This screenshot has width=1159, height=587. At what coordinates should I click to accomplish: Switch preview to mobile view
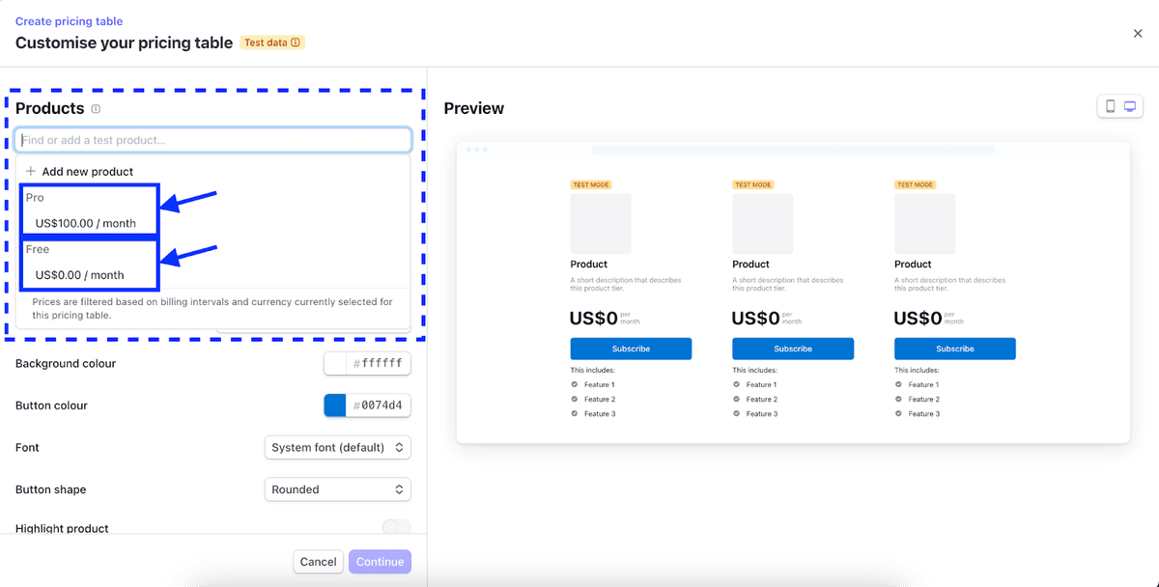pos(1110,106)
